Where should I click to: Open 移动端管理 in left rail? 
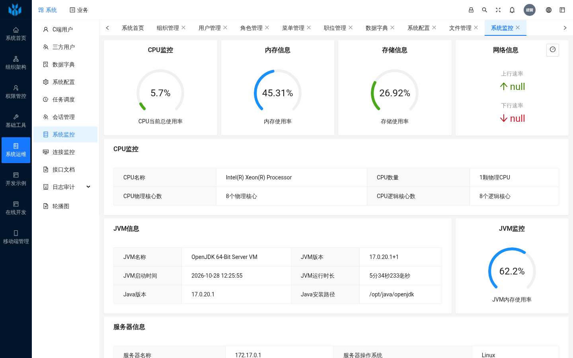(x=16, y=237)
